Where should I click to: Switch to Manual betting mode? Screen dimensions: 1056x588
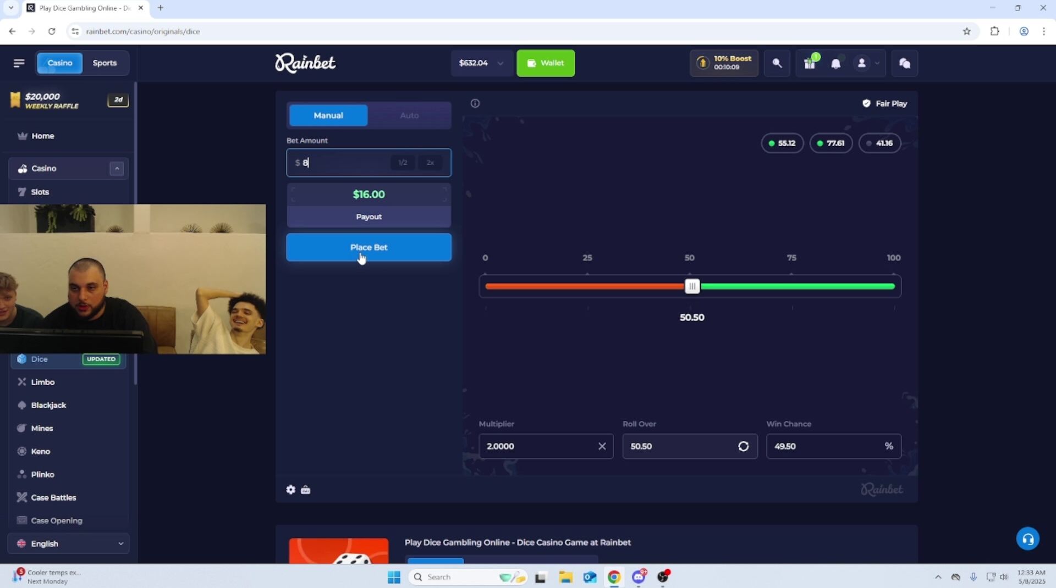coord(328,115)
